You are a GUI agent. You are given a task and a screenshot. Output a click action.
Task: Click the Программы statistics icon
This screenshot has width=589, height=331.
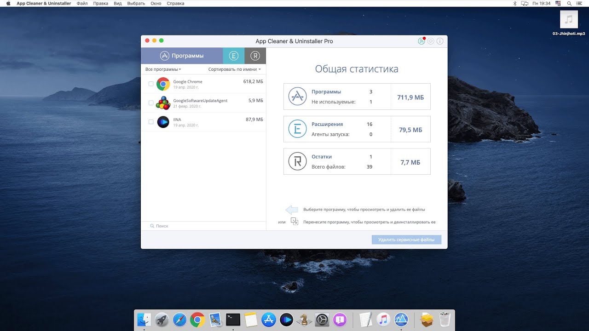click(x=297, y=97)
